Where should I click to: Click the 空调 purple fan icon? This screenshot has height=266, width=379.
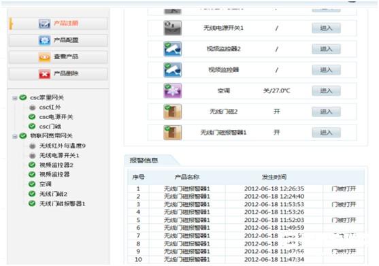coord(172,91)
